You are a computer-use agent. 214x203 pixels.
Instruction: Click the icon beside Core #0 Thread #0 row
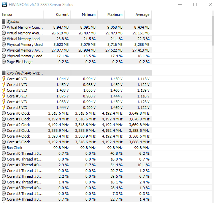(x=4, y=153)
